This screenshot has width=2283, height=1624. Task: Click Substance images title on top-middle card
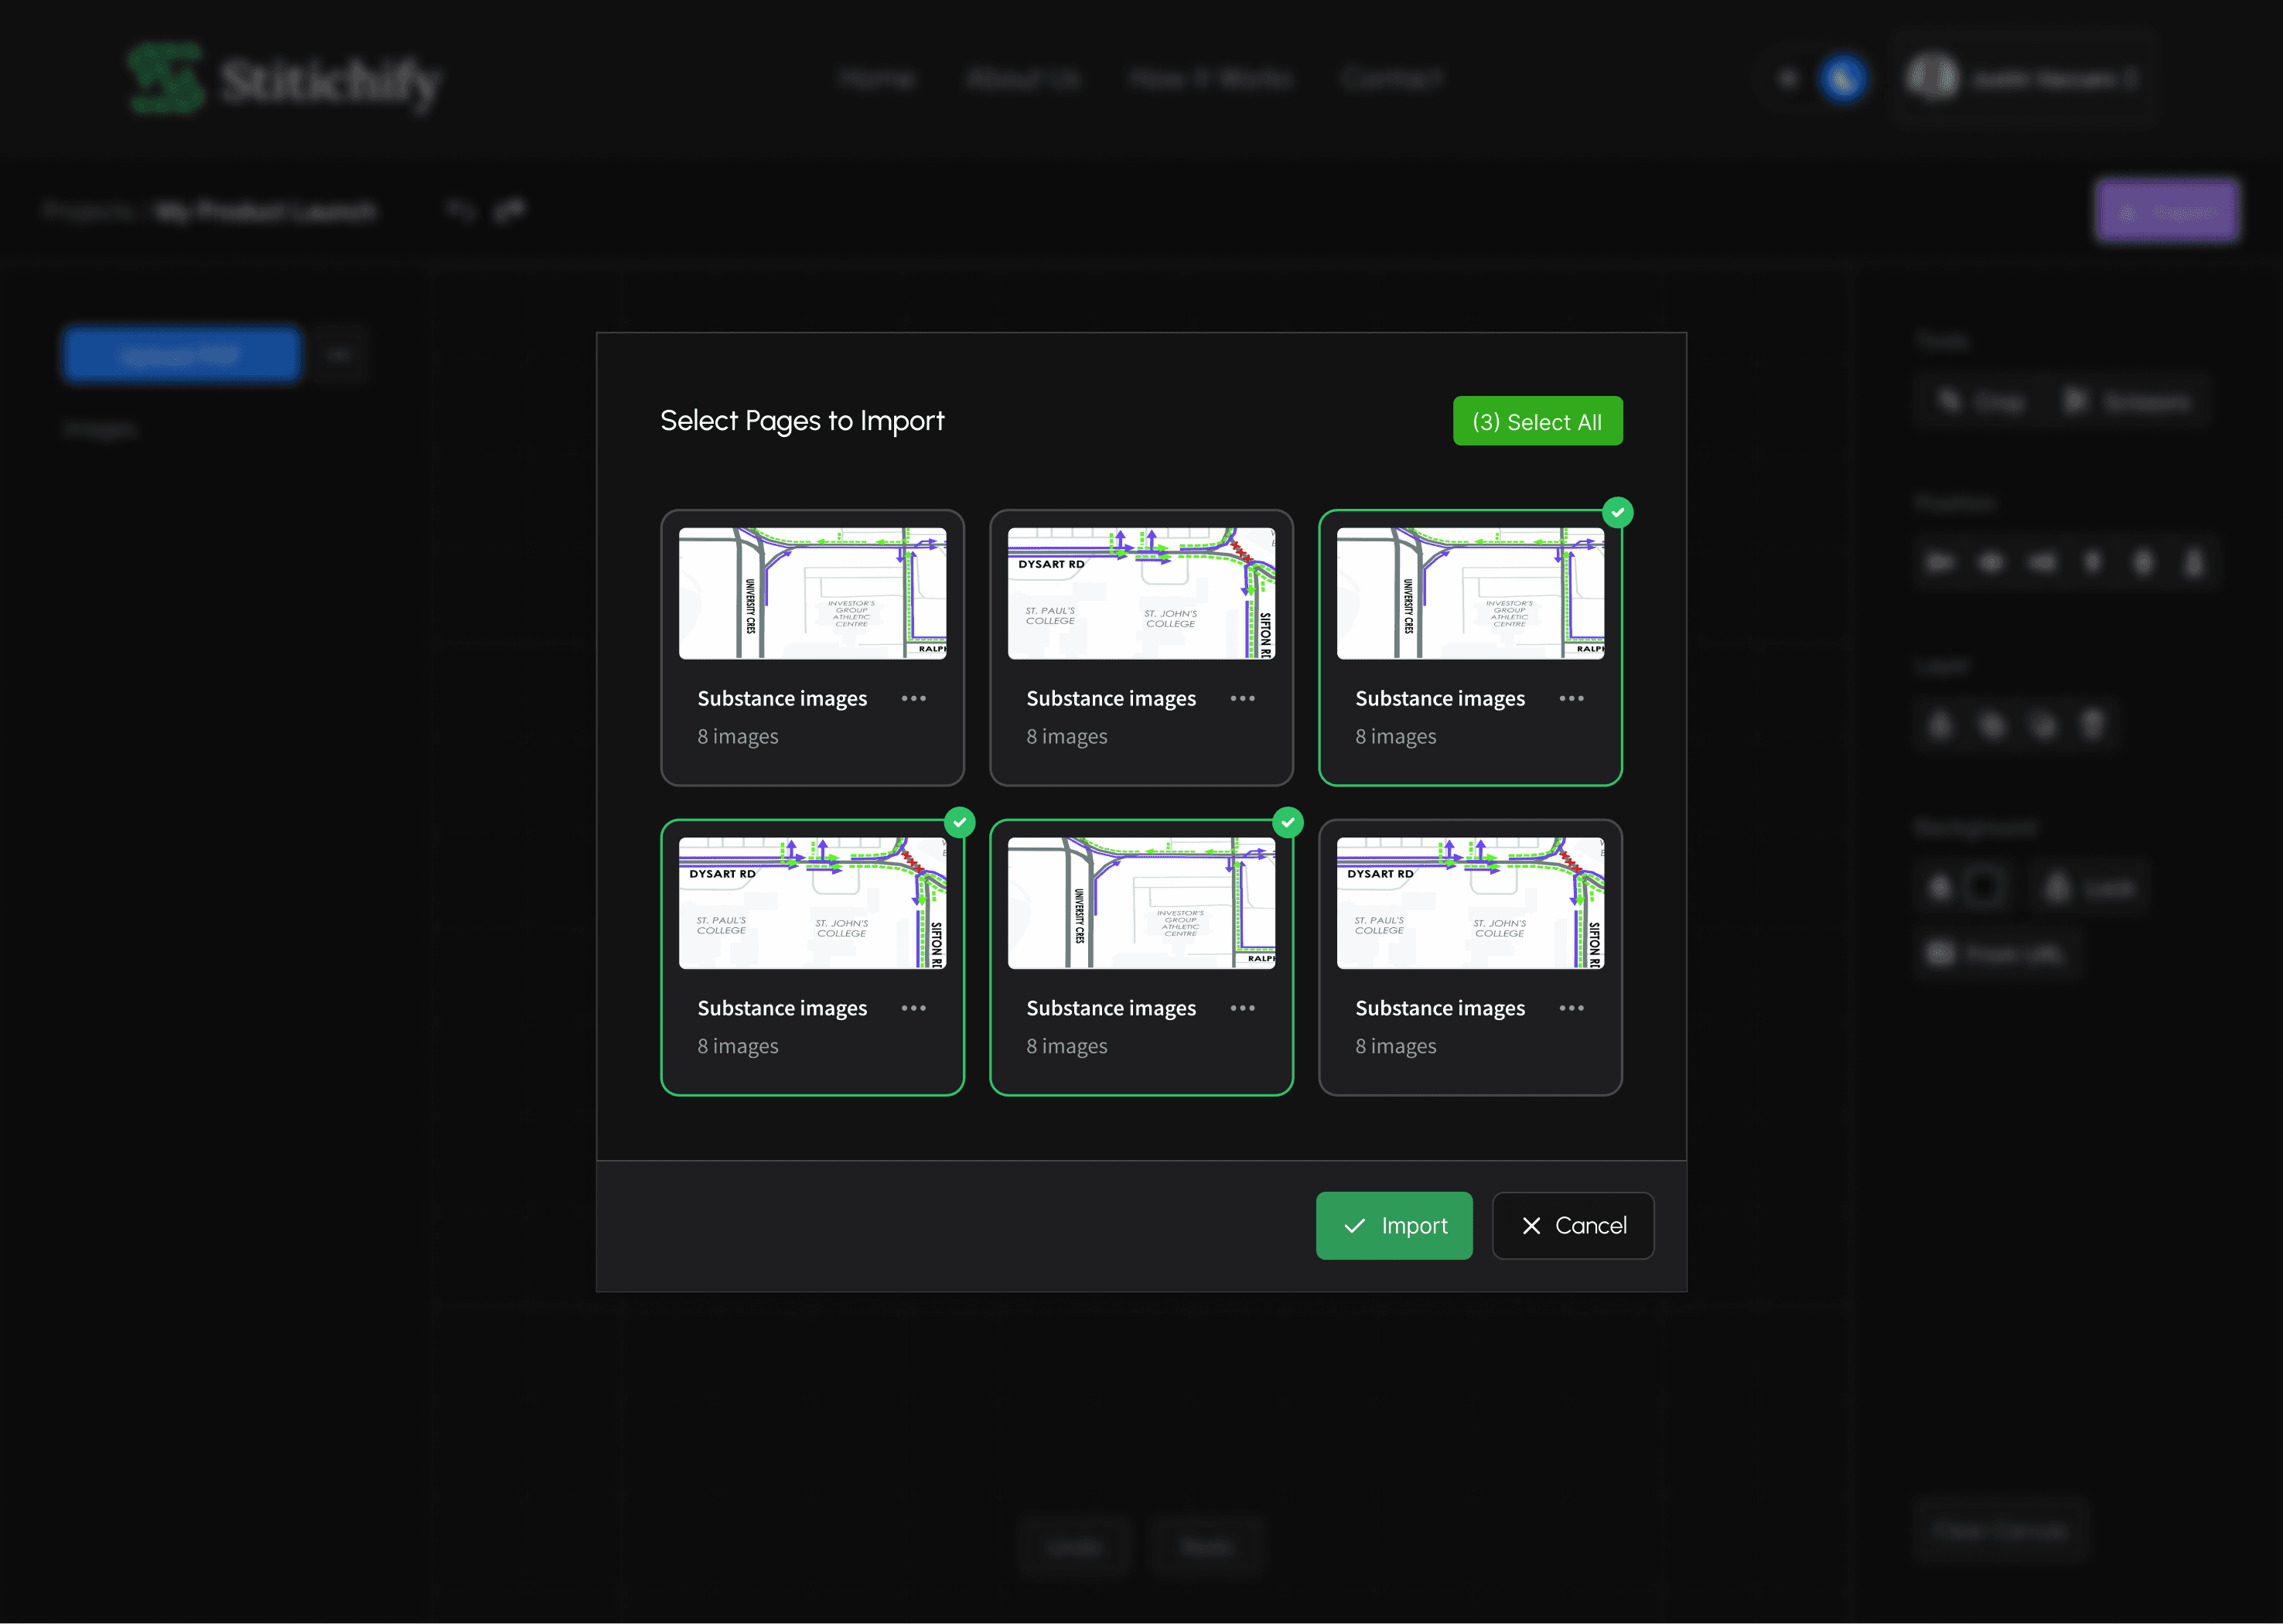(1110, 698)
